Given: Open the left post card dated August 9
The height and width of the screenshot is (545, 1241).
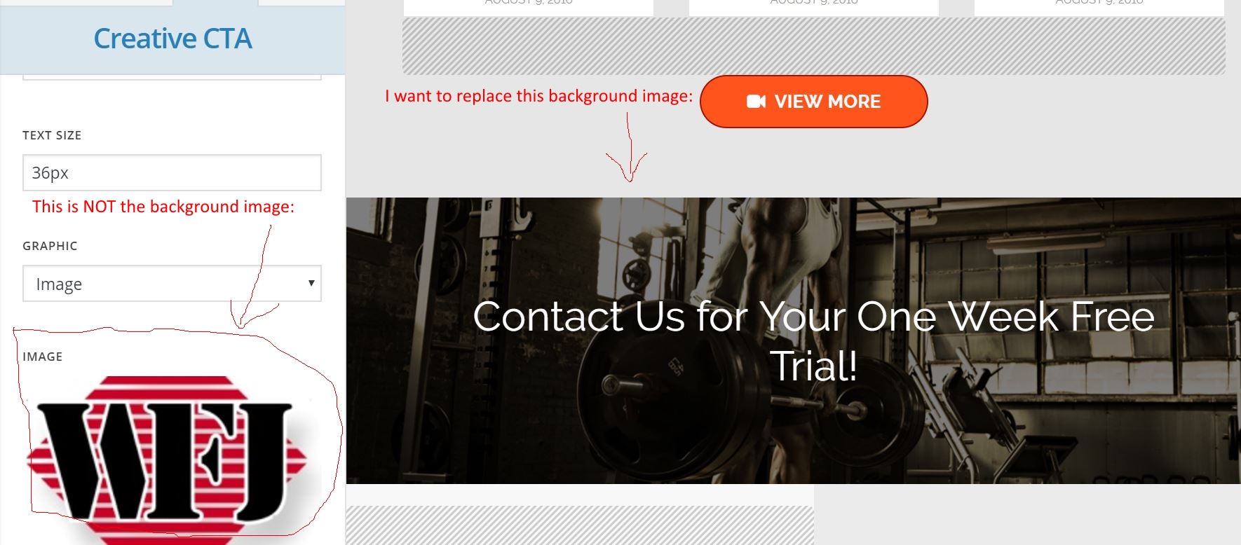Looking at the screenshot, I should click(529, 7).
